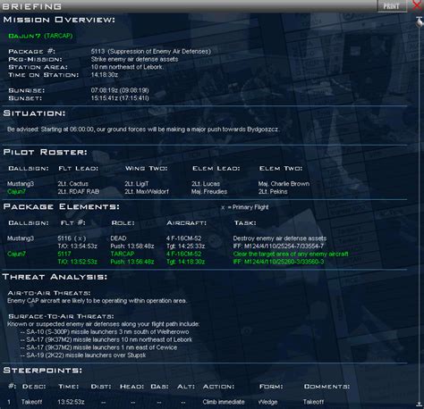The image size is (424, 409).
Task: Click takeoff time 'T/O: 13:54:53z'
Action: (77, 246)
